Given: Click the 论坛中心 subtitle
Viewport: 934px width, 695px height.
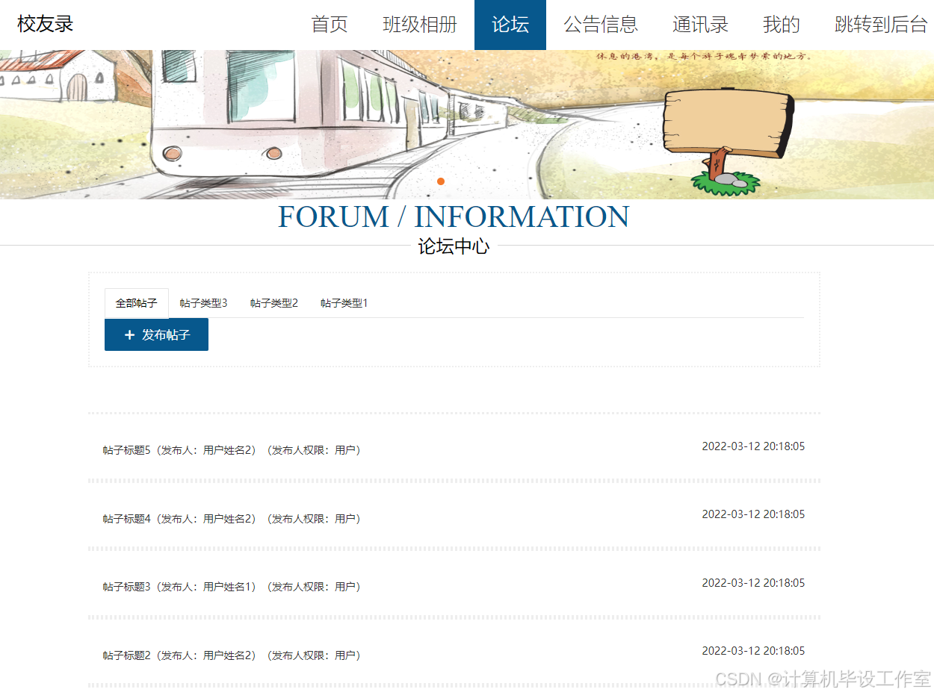Looking at the screenshot, I should [x=454, y=246].
